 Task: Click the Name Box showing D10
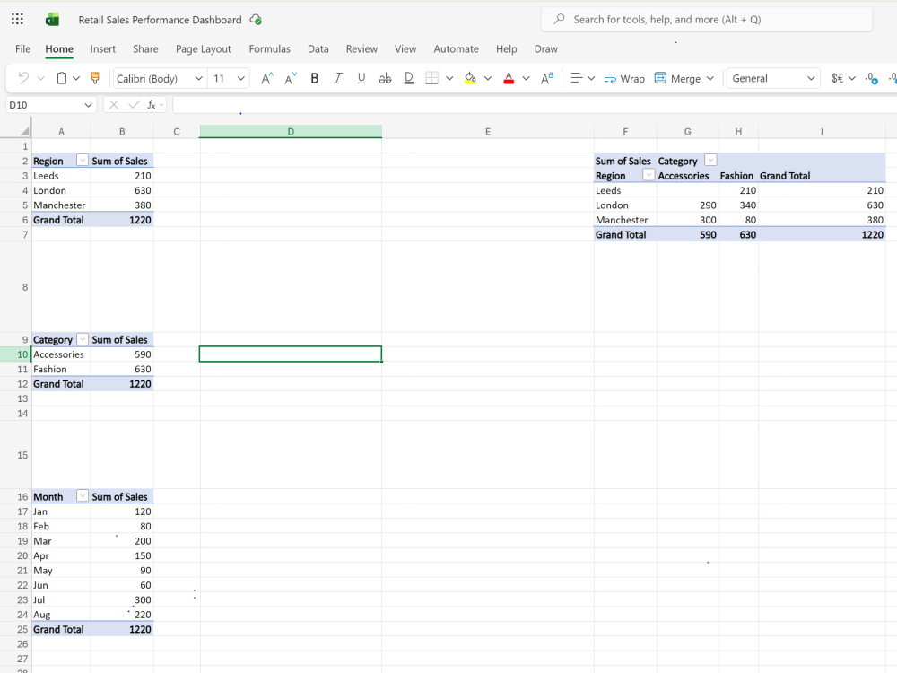[x=49, y=105]
